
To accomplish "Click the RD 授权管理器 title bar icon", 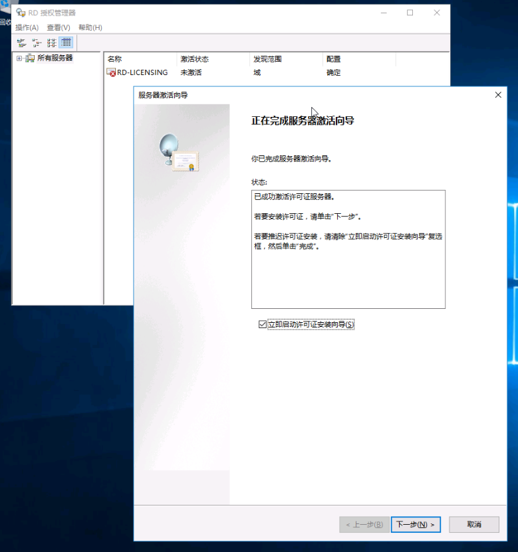I will [x=21, y=13].
